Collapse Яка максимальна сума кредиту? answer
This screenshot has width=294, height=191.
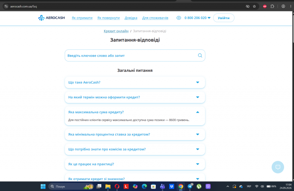[135, 112]
